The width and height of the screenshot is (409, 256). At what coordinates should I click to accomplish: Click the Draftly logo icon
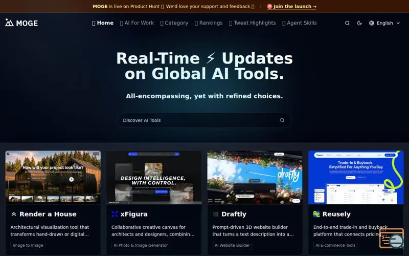pos(215,214)
